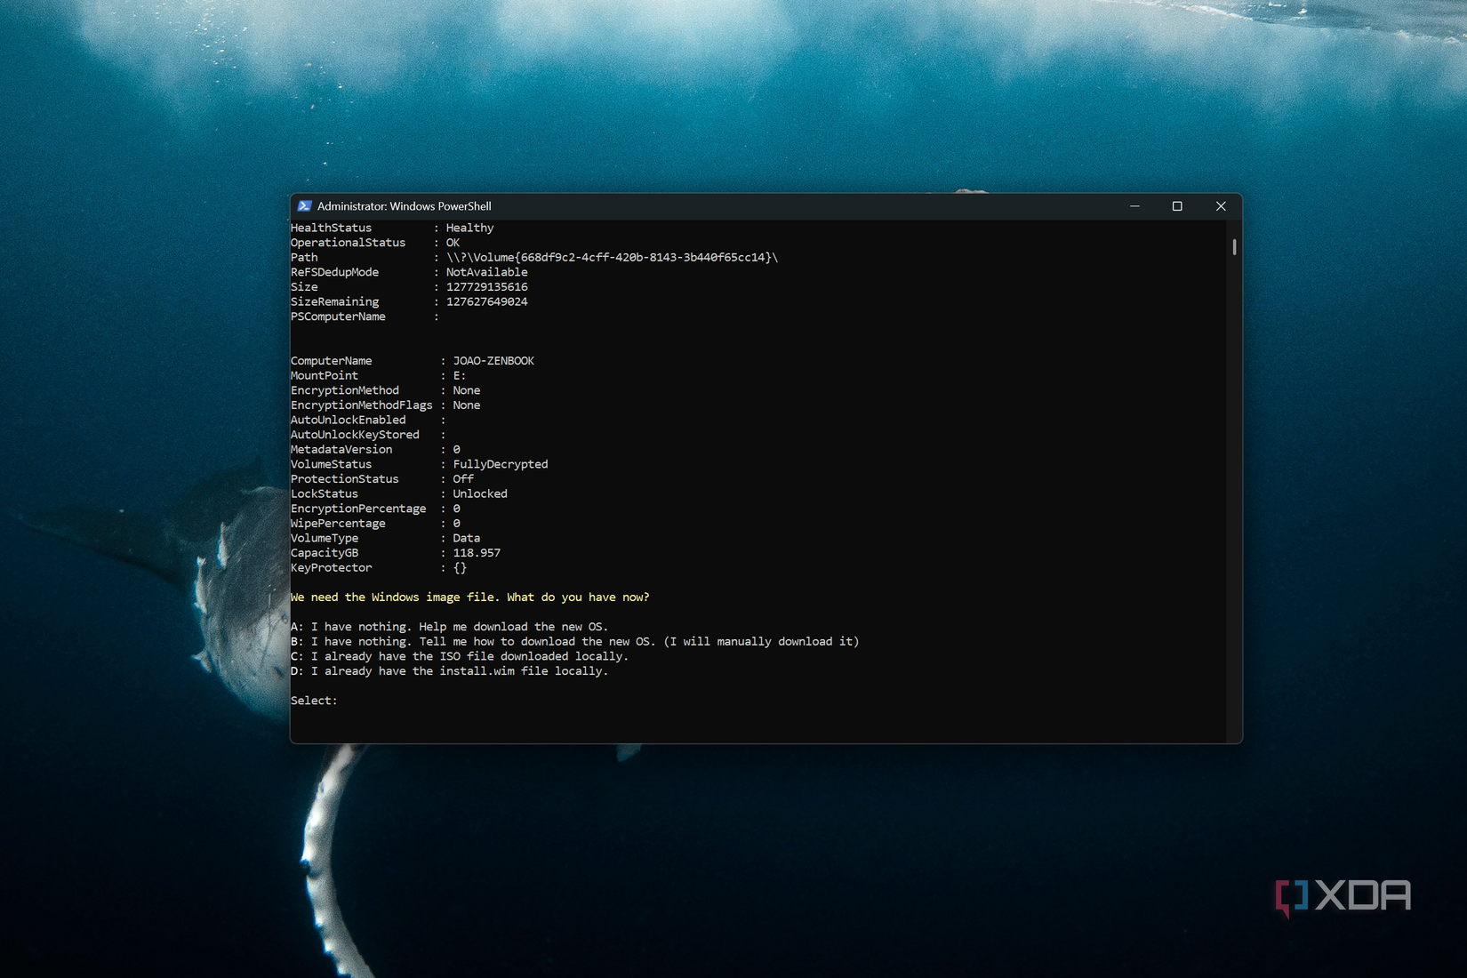
Task: Click the Unlocked lock status value
Action: [x=479, y=493]
